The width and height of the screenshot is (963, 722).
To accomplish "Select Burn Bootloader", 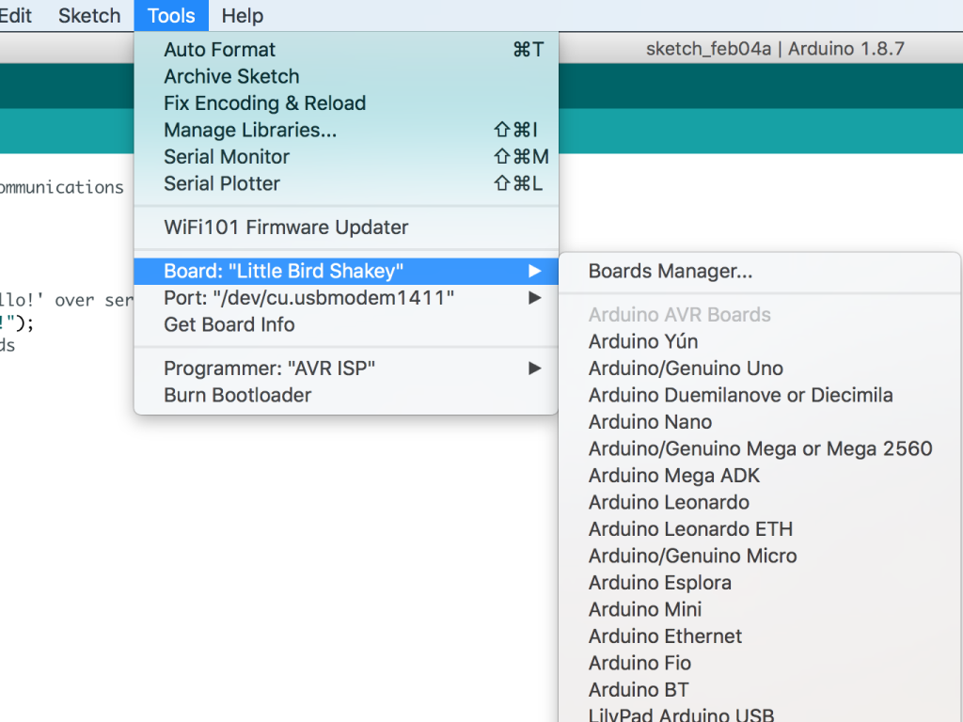I will [346, 396].
